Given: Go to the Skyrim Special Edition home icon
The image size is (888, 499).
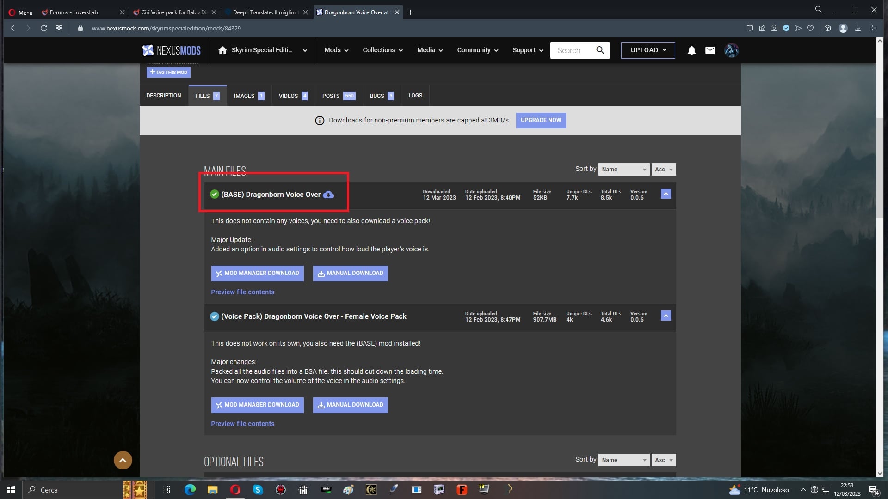Looking at the screenshot, I should pyautogui.click(x=222, y=50).
